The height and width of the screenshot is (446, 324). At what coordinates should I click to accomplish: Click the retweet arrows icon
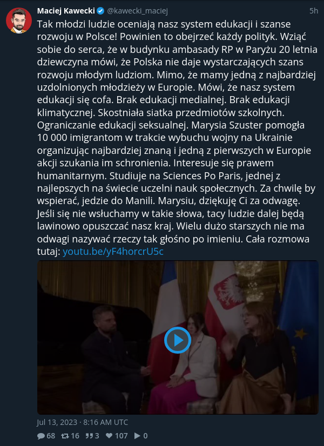[x=65, y=436]
